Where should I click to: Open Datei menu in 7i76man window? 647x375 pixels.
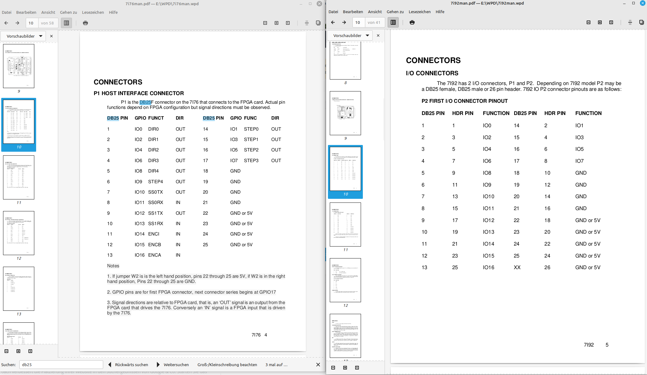click(7, 12)
